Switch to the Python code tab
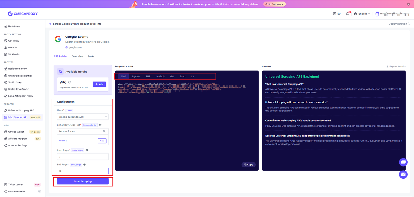This screenshot has width=414, height=197. pos(136,76)
